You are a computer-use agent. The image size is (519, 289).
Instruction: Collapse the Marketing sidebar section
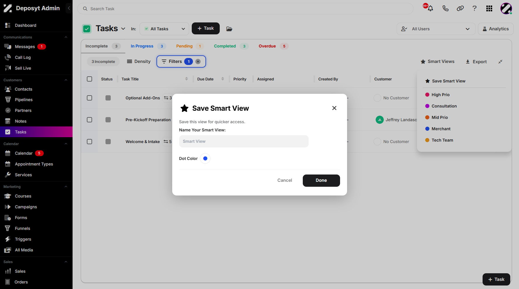(66, 187)
